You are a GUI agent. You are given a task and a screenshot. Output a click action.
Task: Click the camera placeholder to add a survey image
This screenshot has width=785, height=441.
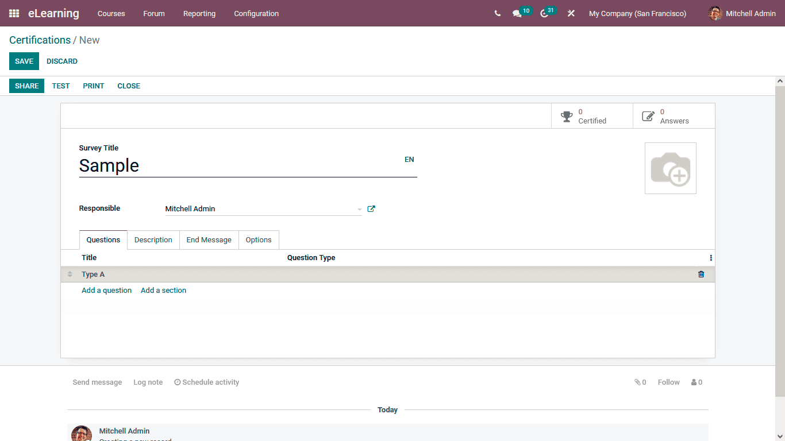pos(670,168)
